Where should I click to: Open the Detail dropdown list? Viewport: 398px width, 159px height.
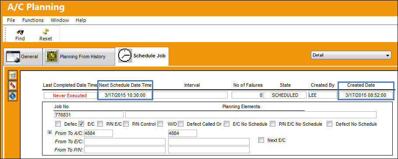pos(351,55)
